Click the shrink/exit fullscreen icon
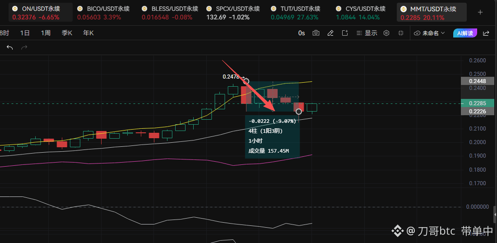The height and width of the screenshot is (243, 497). pyautogui.click(x=401, y=33)
